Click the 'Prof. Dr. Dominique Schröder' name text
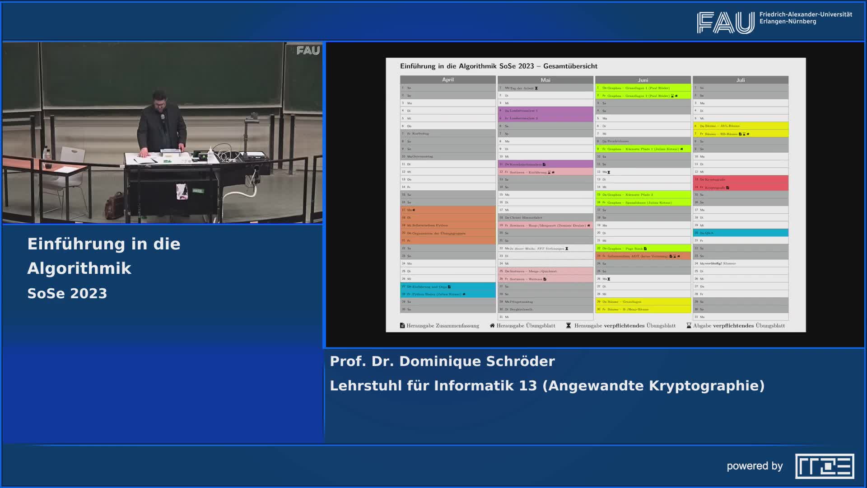The width and height of the screenshot is (867, 488). point(442,361)
